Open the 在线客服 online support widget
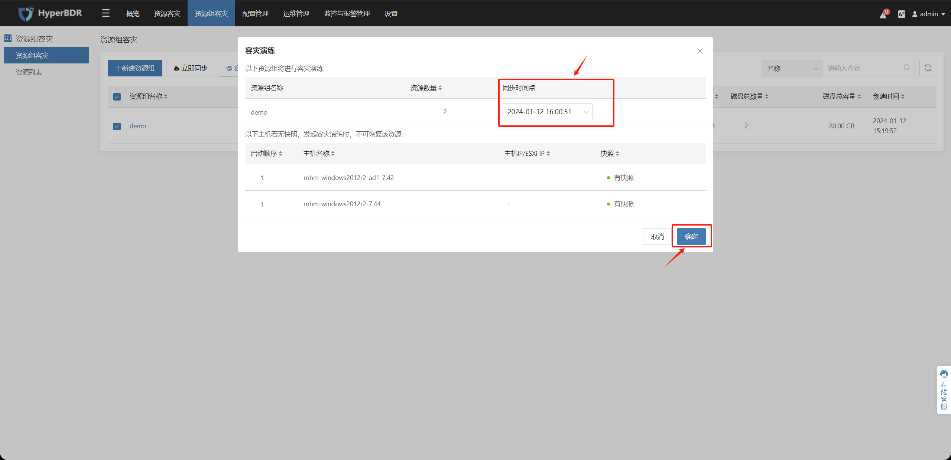The image size is (951, 460). (944, 390)
